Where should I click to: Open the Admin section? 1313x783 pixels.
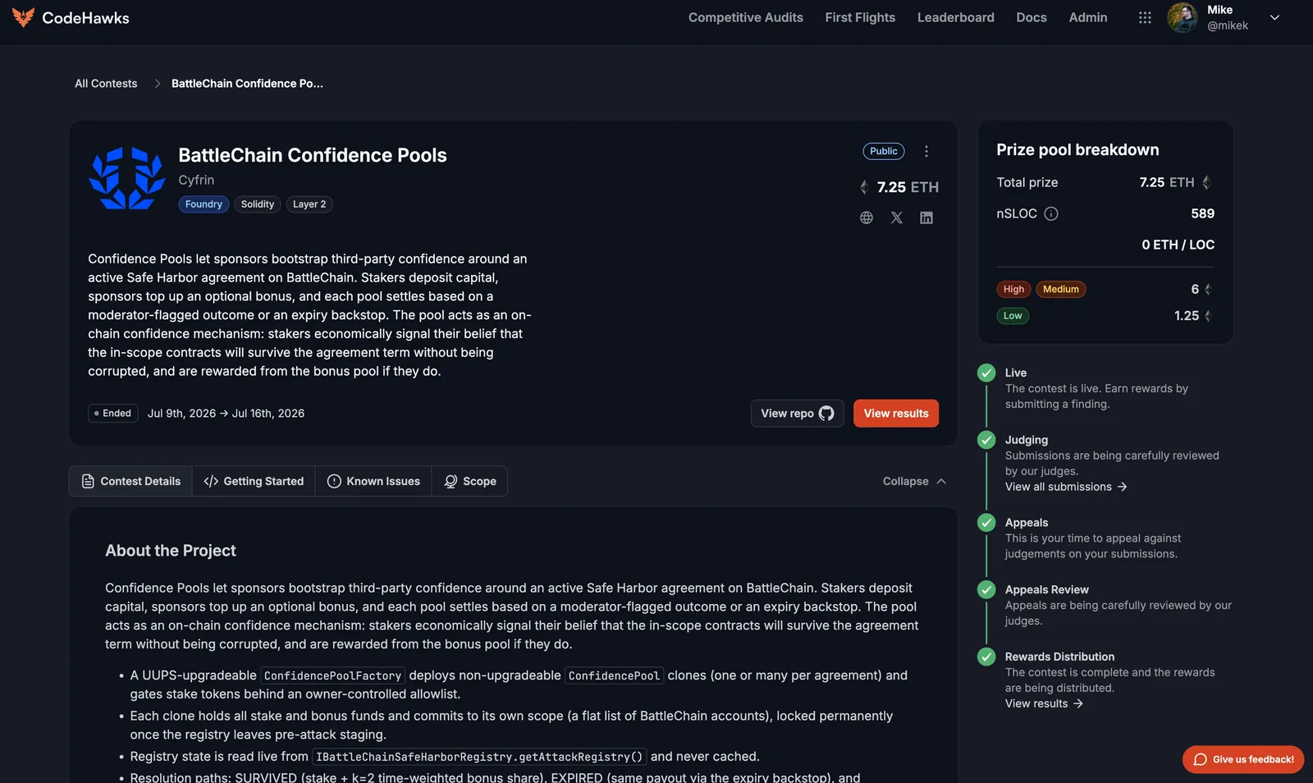coord(1088,17)
